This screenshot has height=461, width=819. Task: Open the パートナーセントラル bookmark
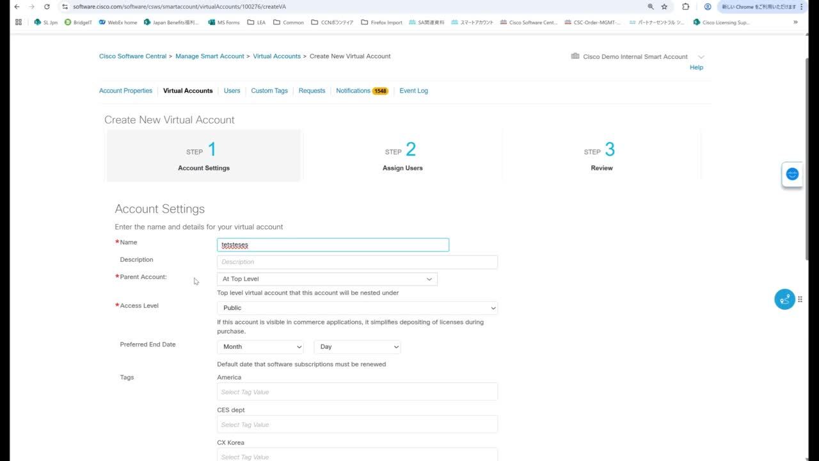click(656, 22)
